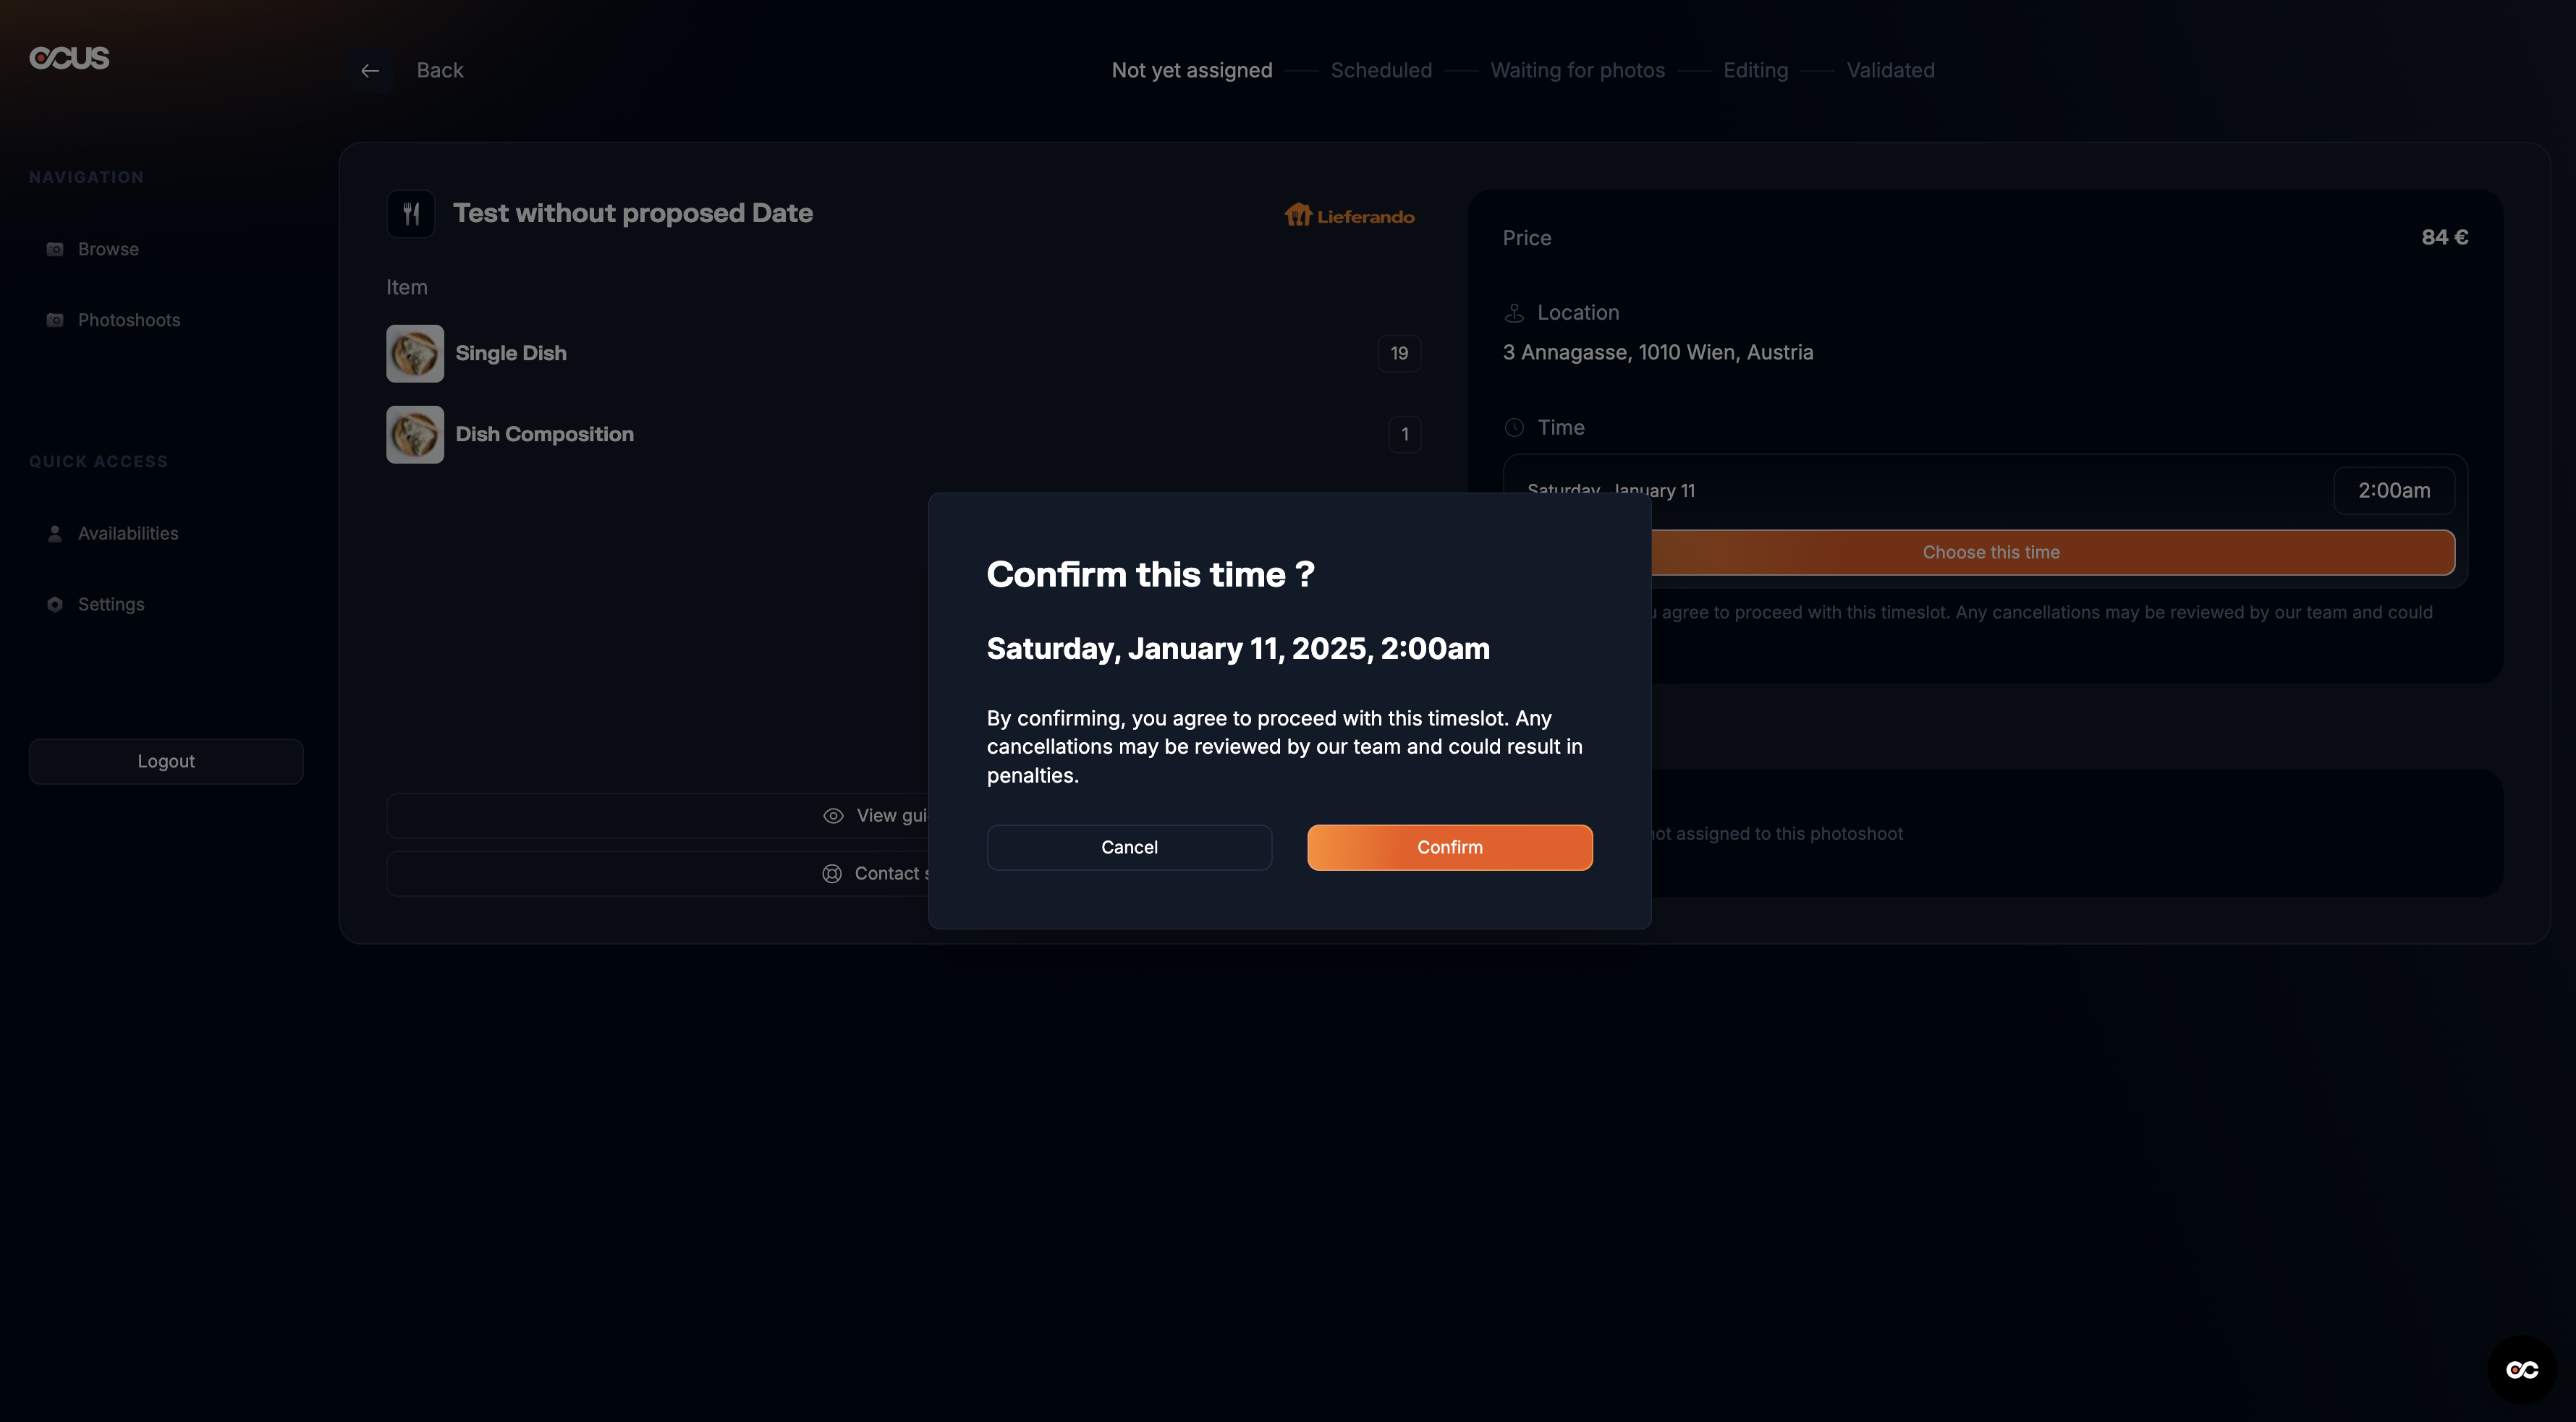This screenshot has height=1422, width=2576.
Task: Cancel the time confirmation dialog
Action: pyautogui.click(x=1129, y=848)
